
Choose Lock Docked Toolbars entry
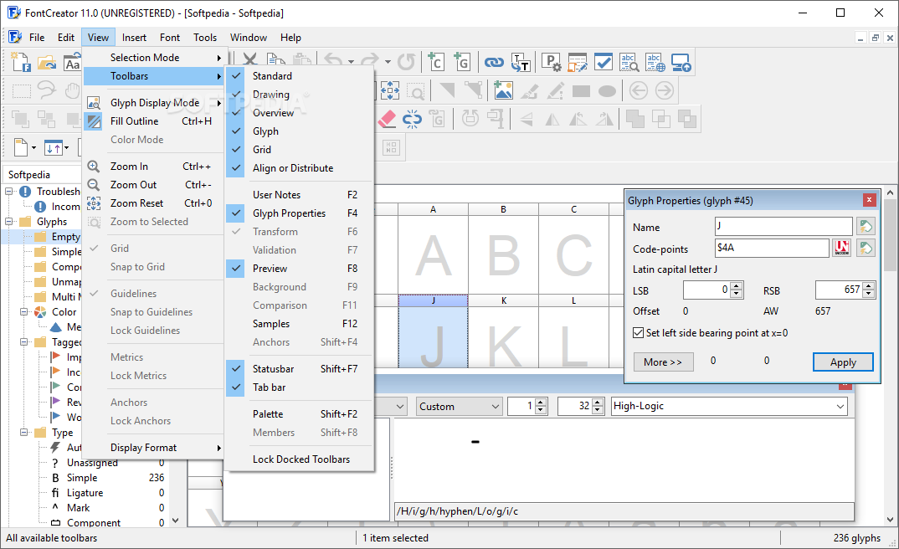click(x=299, y=459)
